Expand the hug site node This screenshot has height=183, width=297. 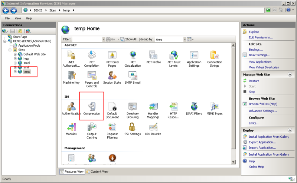(15, 59)
